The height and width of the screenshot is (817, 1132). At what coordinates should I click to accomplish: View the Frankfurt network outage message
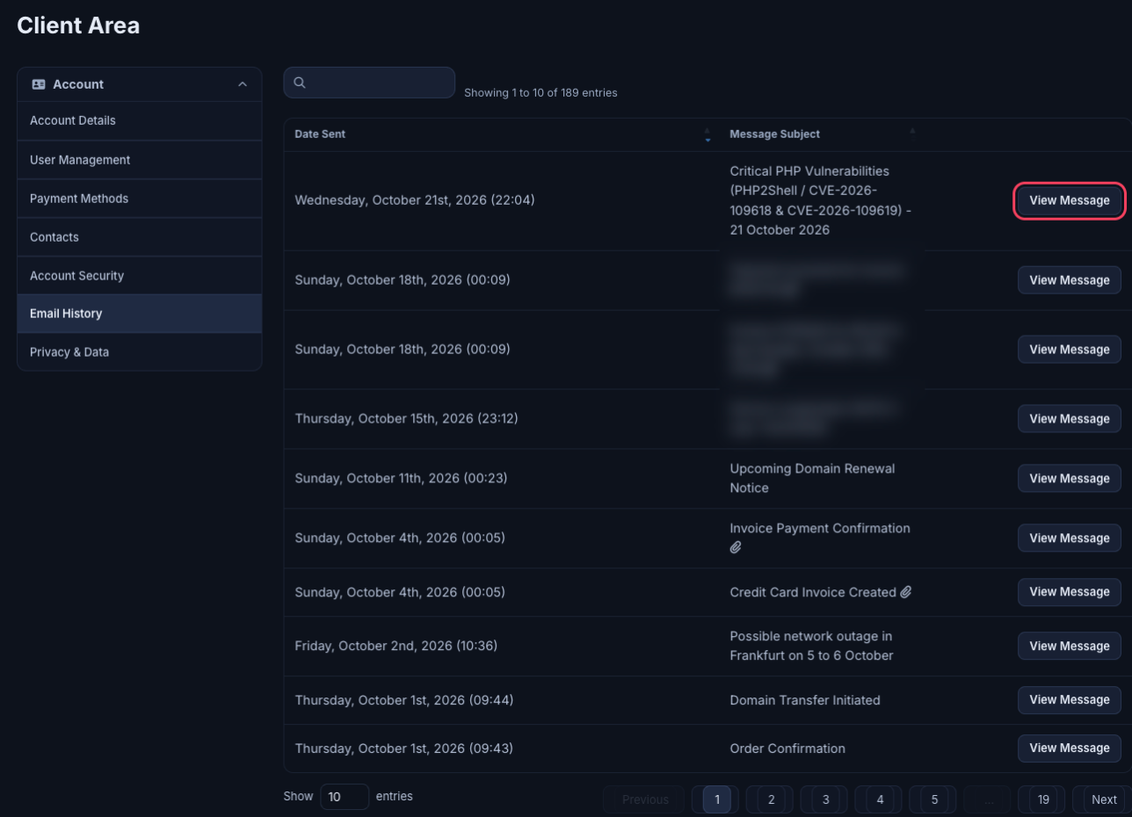1070,647
